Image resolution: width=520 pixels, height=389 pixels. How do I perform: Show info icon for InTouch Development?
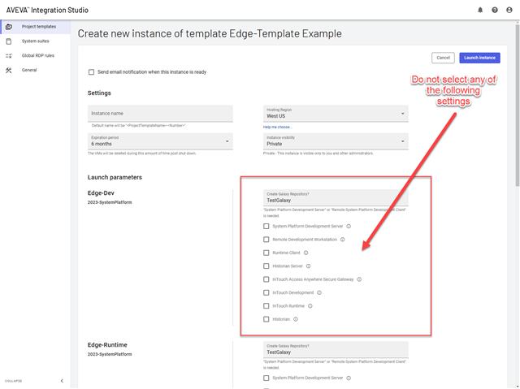[319, 292]
